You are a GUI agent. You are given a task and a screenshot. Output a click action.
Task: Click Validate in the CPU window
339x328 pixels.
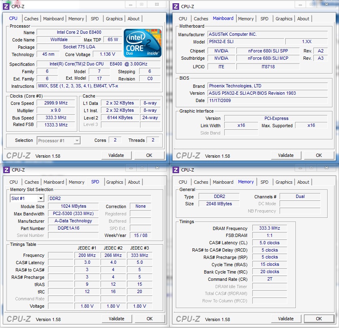[117, 155]
